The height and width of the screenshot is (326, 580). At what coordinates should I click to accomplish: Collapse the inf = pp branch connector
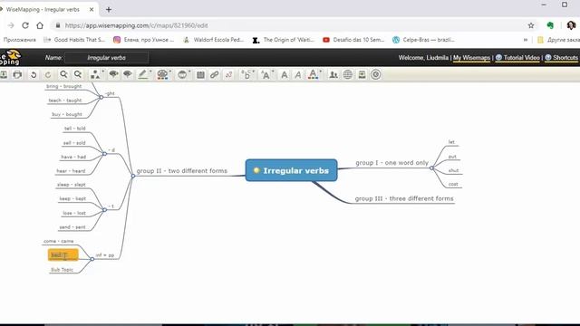coord(92,259)
